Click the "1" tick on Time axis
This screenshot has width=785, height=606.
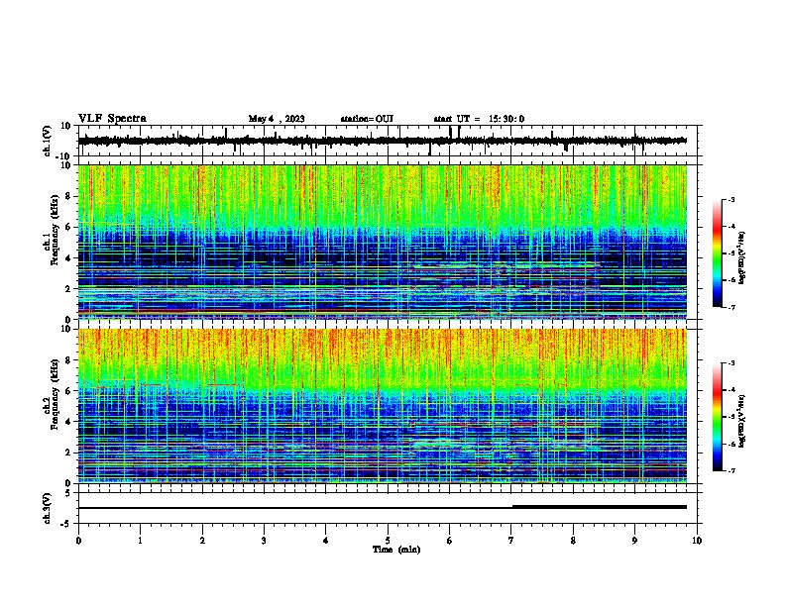point(140,541)
